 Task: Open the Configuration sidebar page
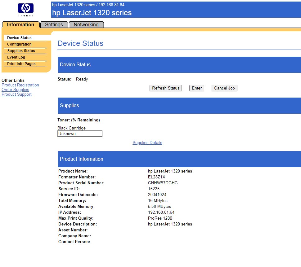pos(19,44)
